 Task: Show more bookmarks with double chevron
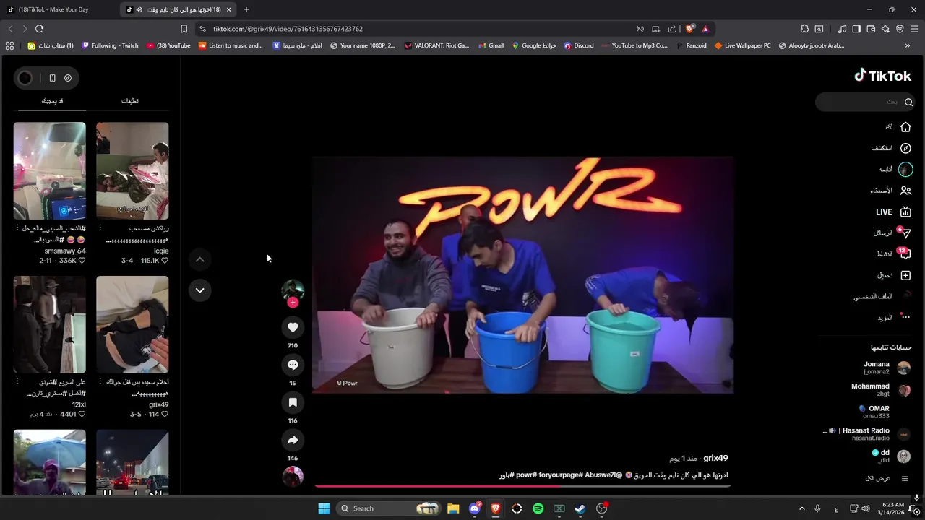point(908,45)
